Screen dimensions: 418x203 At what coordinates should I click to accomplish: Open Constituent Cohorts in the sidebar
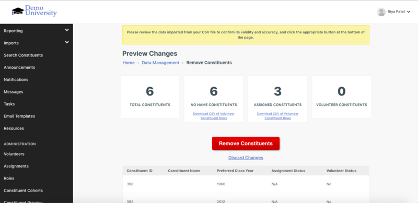tap(23, 191)
